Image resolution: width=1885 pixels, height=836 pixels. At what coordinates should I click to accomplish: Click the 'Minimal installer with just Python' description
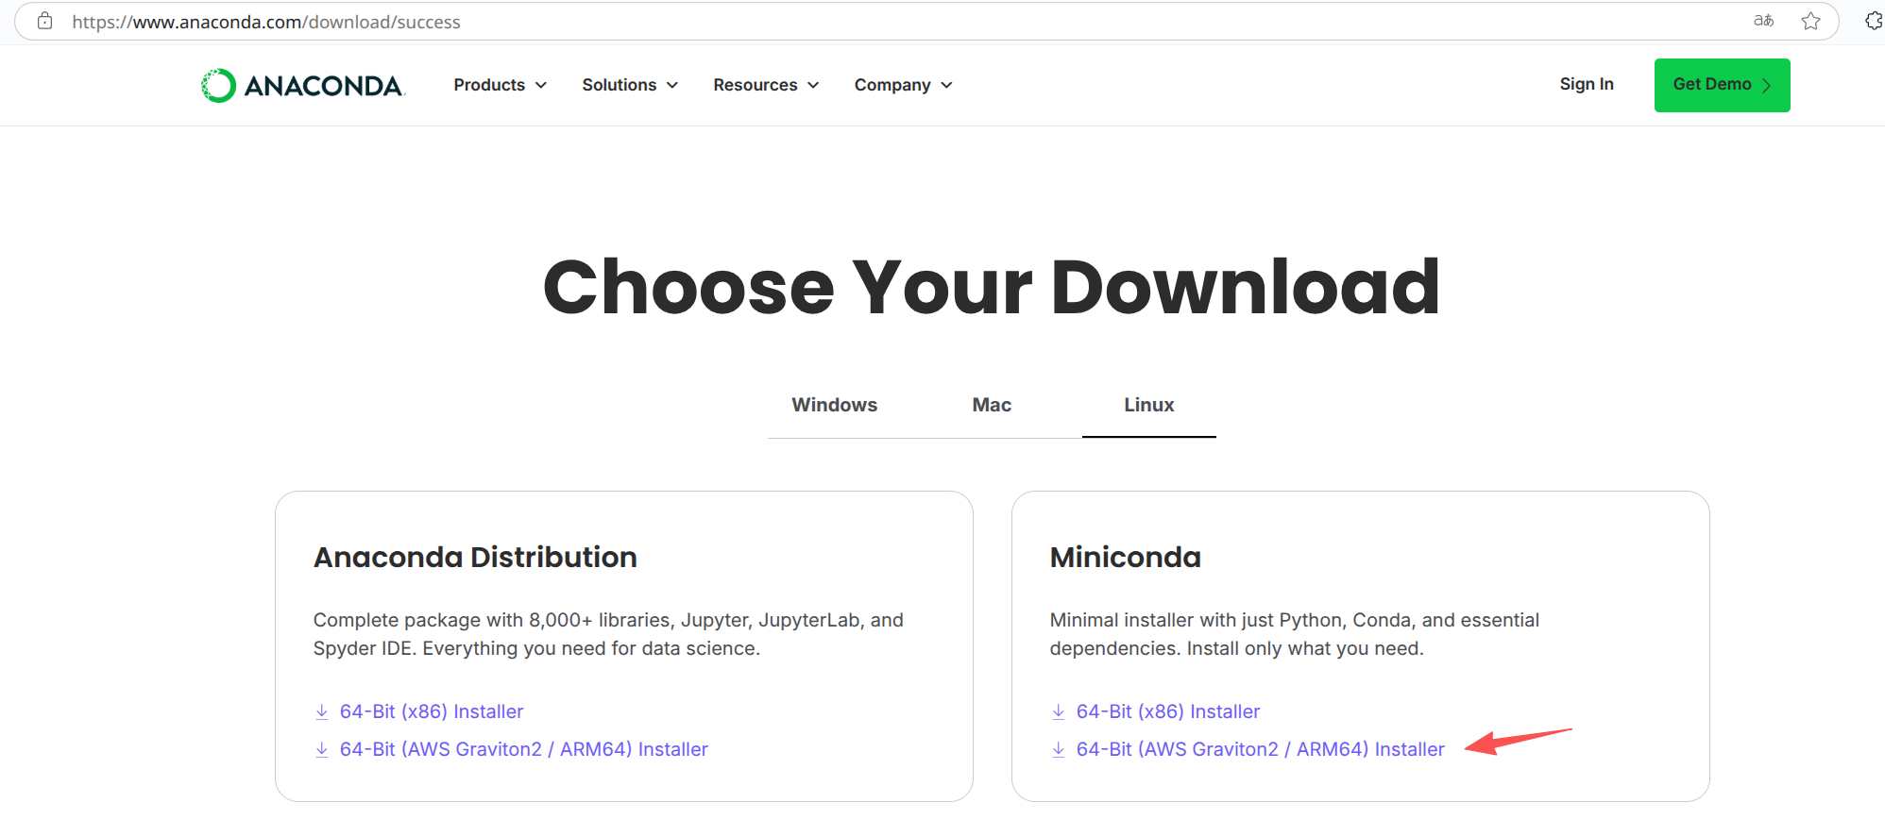(x=1295, y=634)
